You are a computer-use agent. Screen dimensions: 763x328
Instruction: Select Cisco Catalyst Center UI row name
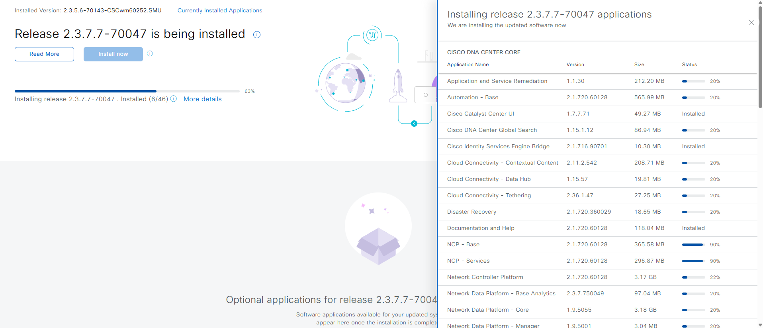480,114
